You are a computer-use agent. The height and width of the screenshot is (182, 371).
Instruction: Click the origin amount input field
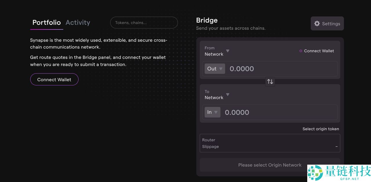click(281, 69)
